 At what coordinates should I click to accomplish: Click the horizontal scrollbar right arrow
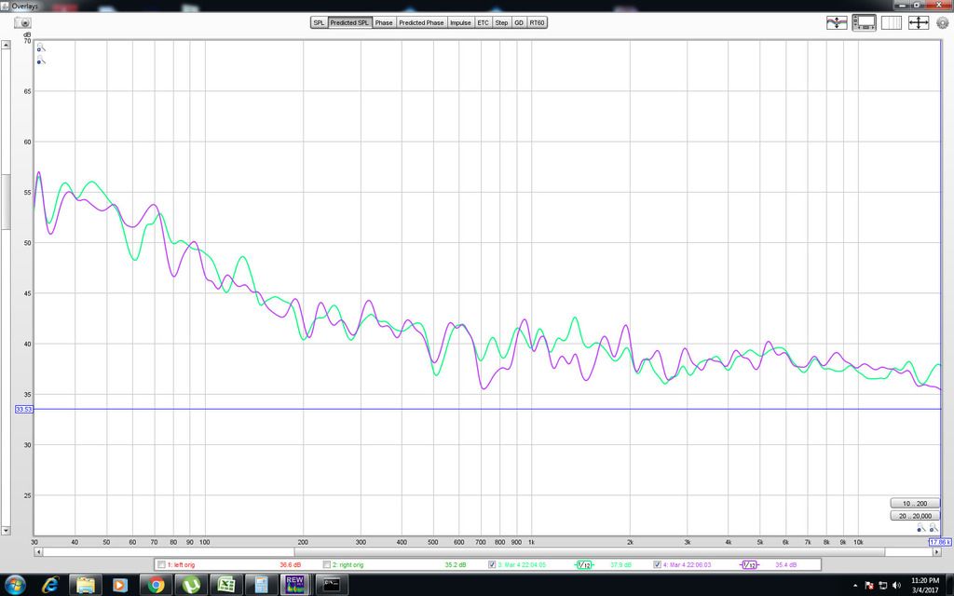coord(937,552)
